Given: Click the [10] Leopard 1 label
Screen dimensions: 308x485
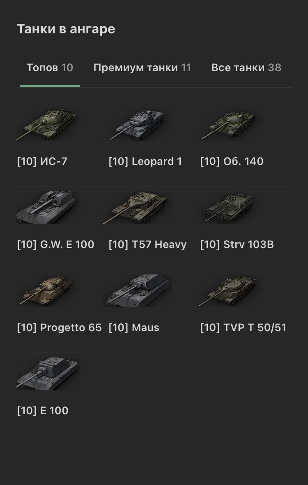Looking at the screenshot, I should click(x=145, y=161).
